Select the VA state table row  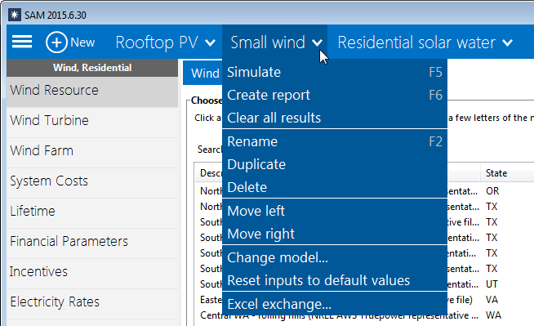tap(491, 300)
